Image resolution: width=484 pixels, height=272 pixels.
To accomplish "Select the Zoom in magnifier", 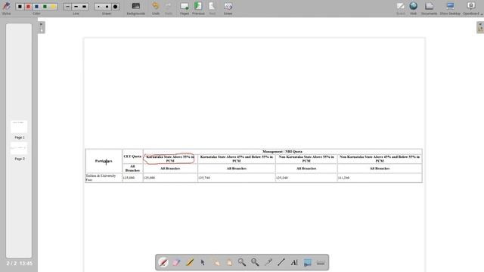I will (x=242, y=262).
